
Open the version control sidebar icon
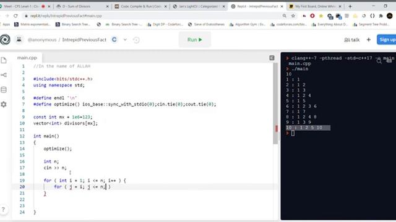(x=4, y=75)
